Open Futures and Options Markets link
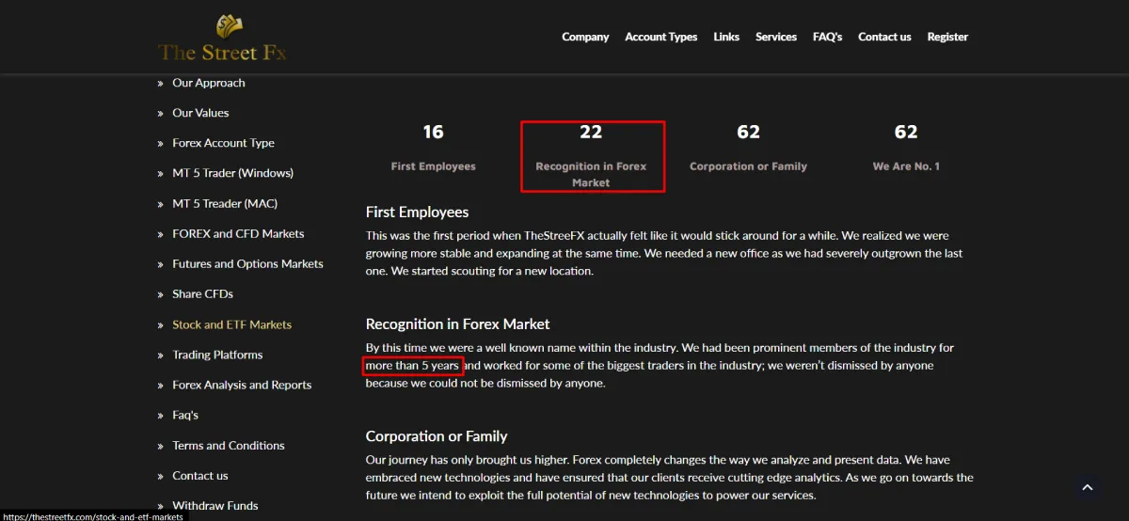The height and width of the screenshot is (521, 1129). [x=247, y=263]
